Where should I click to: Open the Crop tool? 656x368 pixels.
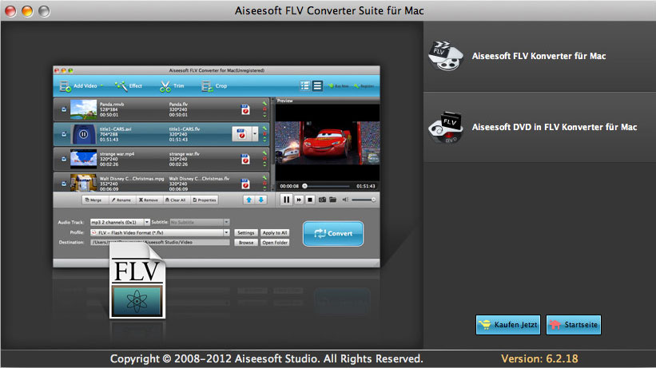(206, 85)
